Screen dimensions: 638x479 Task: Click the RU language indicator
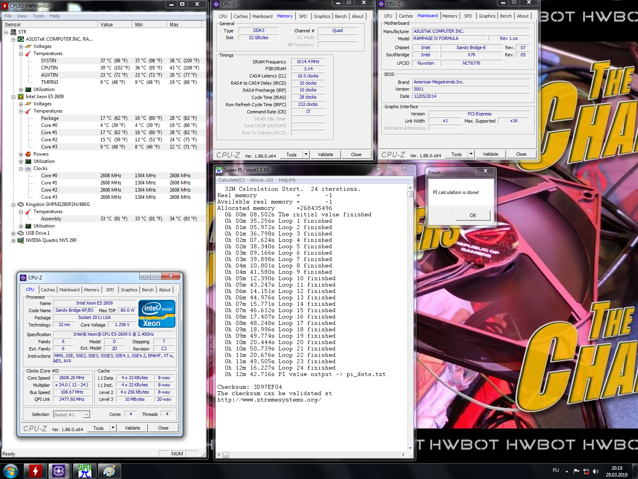coord(556,470)
